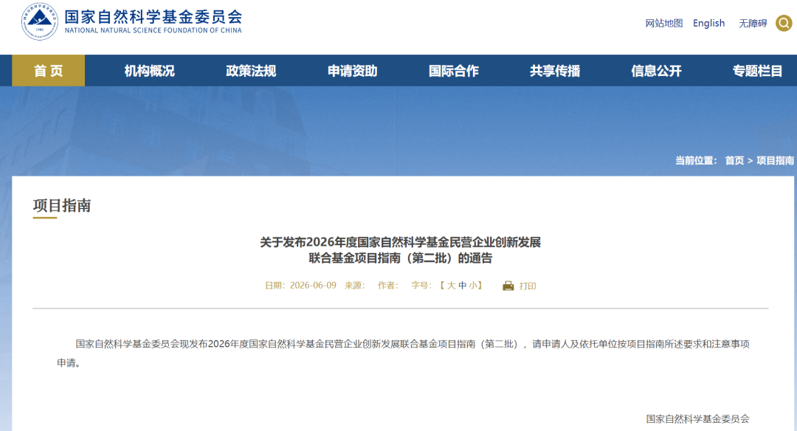Click the body paragraph starting 国家自然科学基金委员会现发布
The width and height of the screenshot is (797, 431).
pyautogui.click(x=403, y=354)
